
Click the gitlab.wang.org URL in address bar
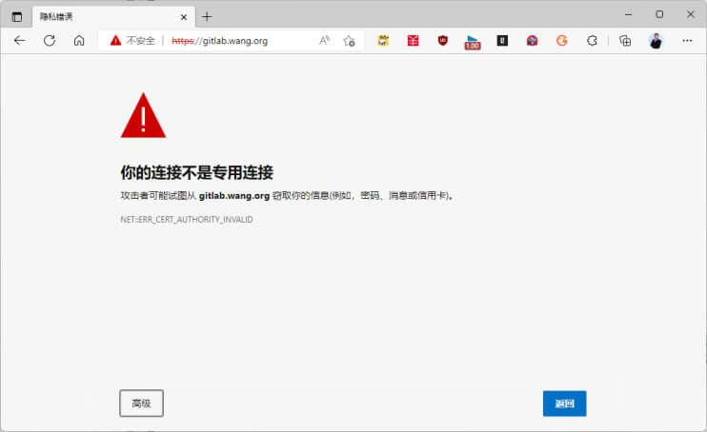pos(219,41)
